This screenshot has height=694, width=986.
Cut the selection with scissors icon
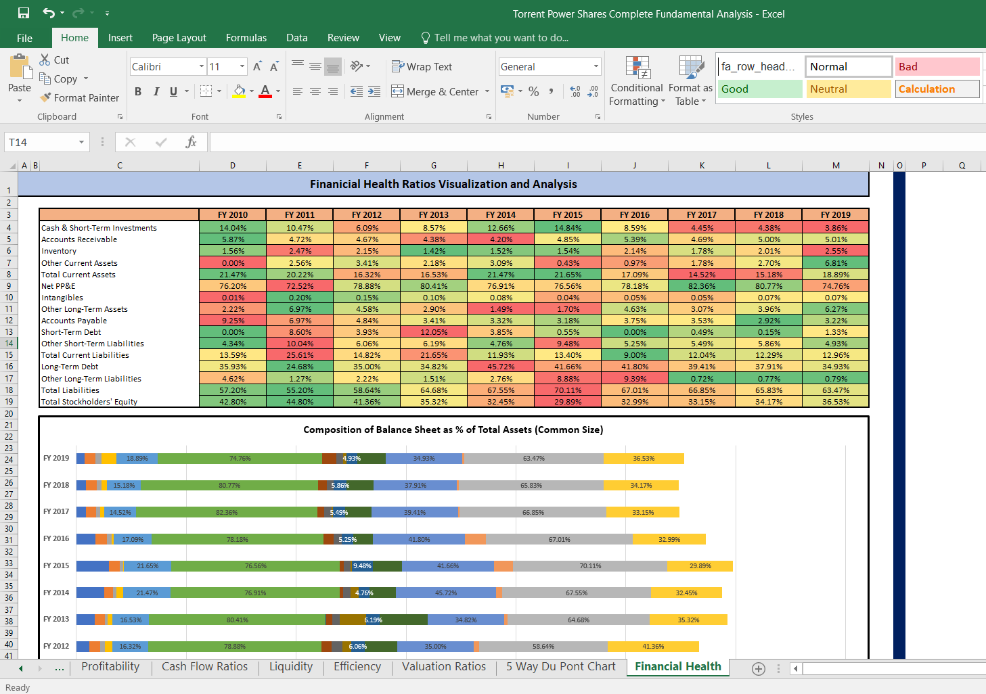pos(45,60)
